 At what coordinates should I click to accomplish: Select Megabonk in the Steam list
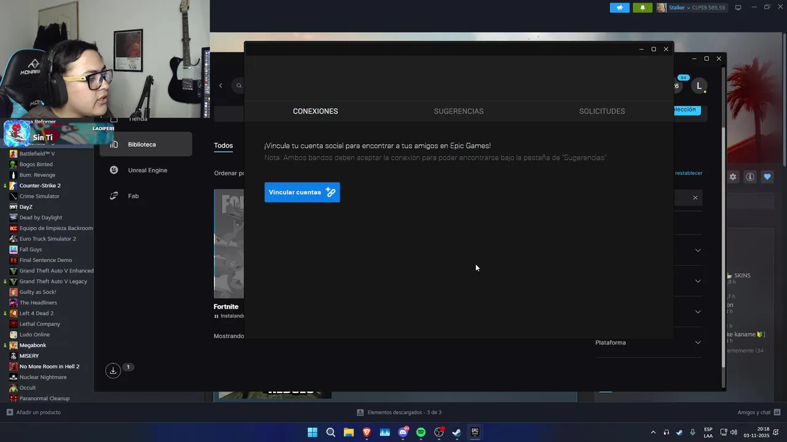tap(33, 345)
